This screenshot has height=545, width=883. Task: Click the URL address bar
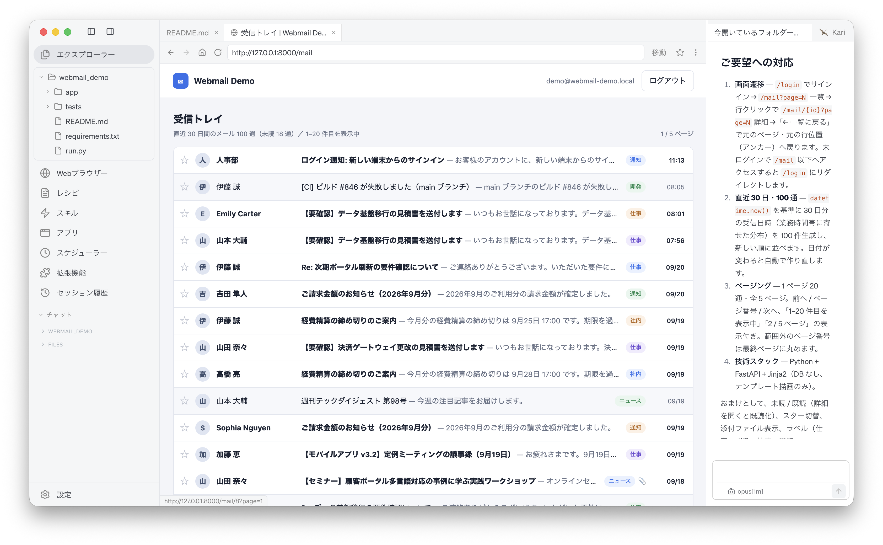point(435,53)
